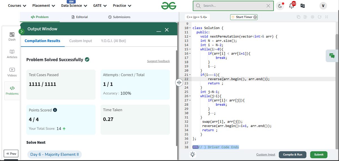Viewport: 339px width, 161px height.
Task: Fold if block at line 27
Action: pyautogui.click(x=190, y=100)
